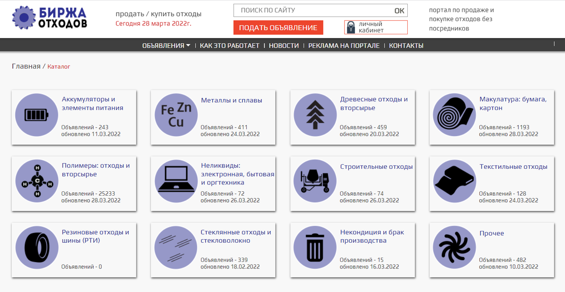This screenshot has height=292, width=565.
Task: Go to Главная breadcrumb link
Action: (x=26, y=66)
